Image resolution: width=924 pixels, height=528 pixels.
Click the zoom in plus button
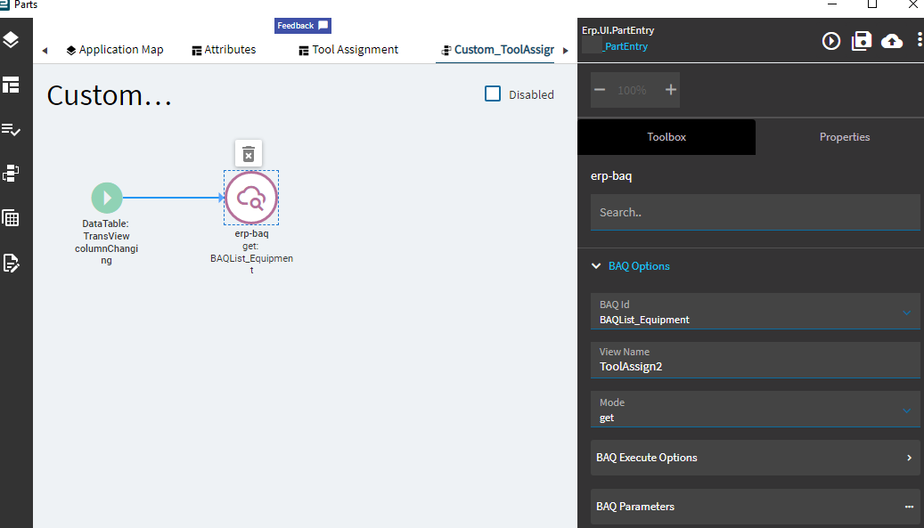671,90
